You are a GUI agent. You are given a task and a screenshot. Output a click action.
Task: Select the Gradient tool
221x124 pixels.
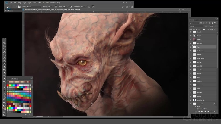point(4,76)
